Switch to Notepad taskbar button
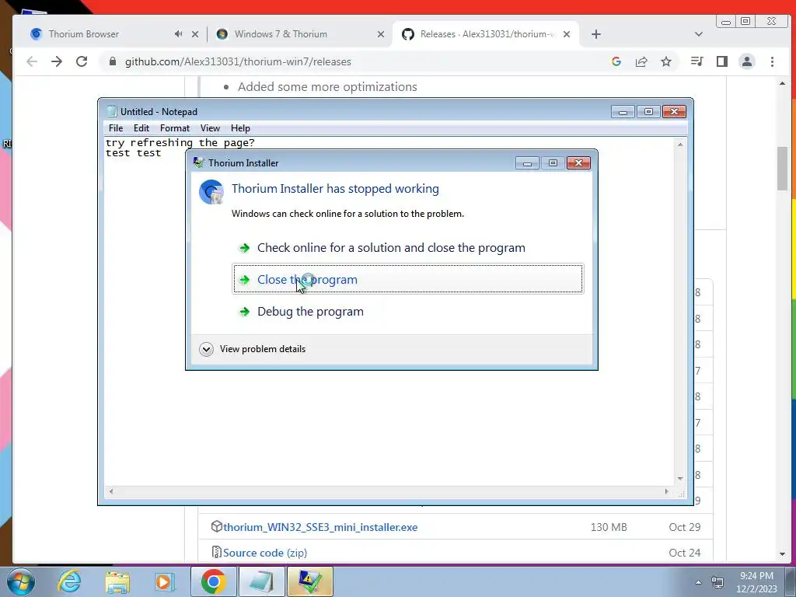 (261, 581)
